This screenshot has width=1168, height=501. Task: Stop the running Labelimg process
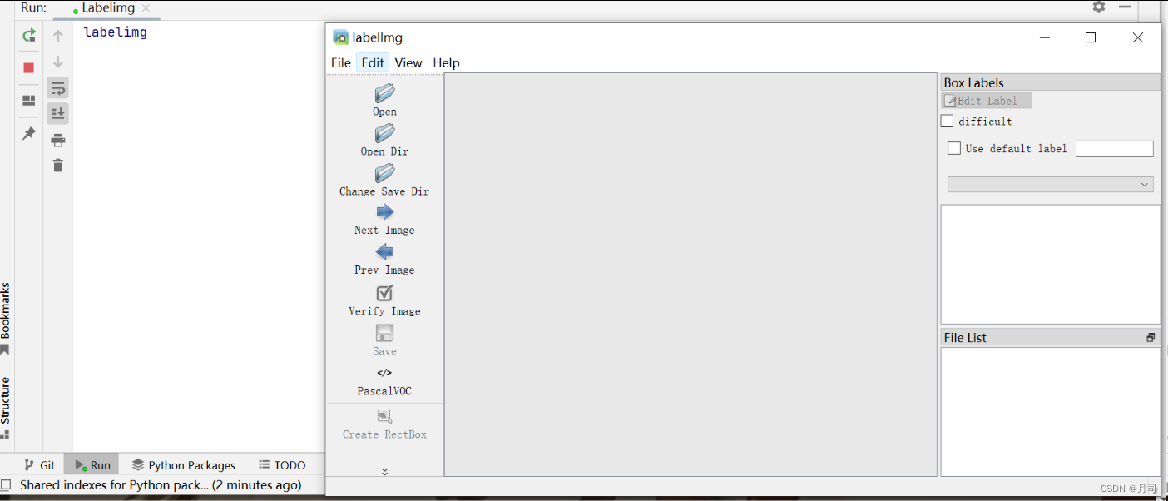(x=29, y=68)
